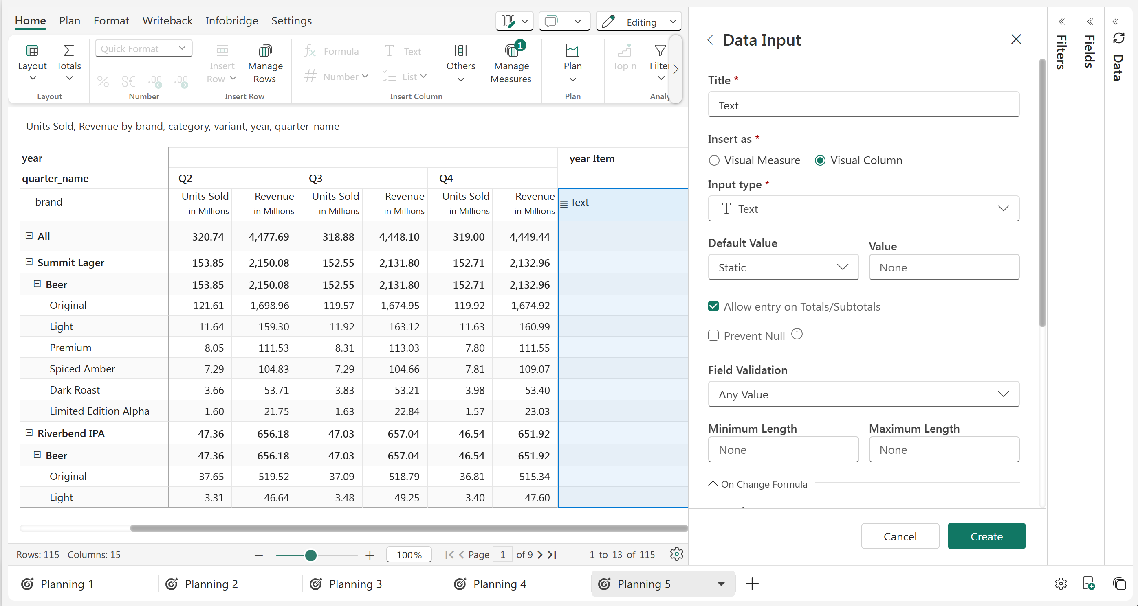Expand the Field Validation dropdown

(x=863, y=394)
